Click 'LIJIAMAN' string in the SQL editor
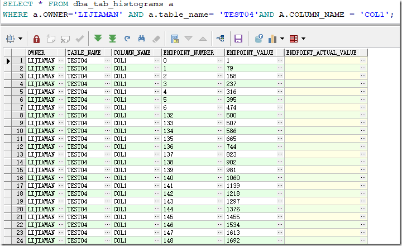 pos(98,15)
